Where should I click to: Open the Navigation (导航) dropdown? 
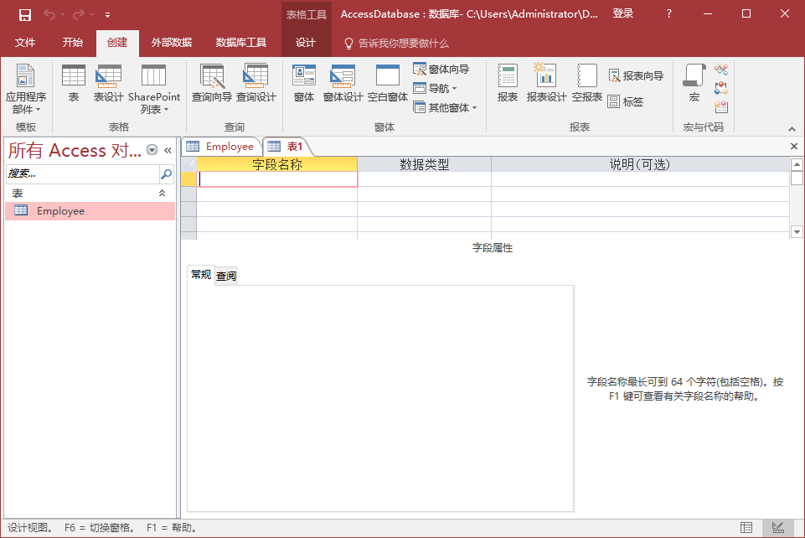click(x=442, y=88)
